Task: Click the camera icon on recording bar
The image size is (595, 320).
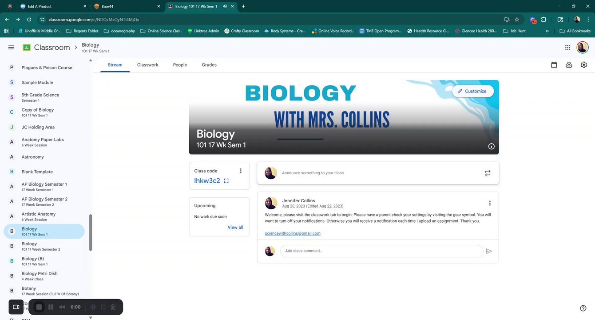Action: [x=16, y=307]
